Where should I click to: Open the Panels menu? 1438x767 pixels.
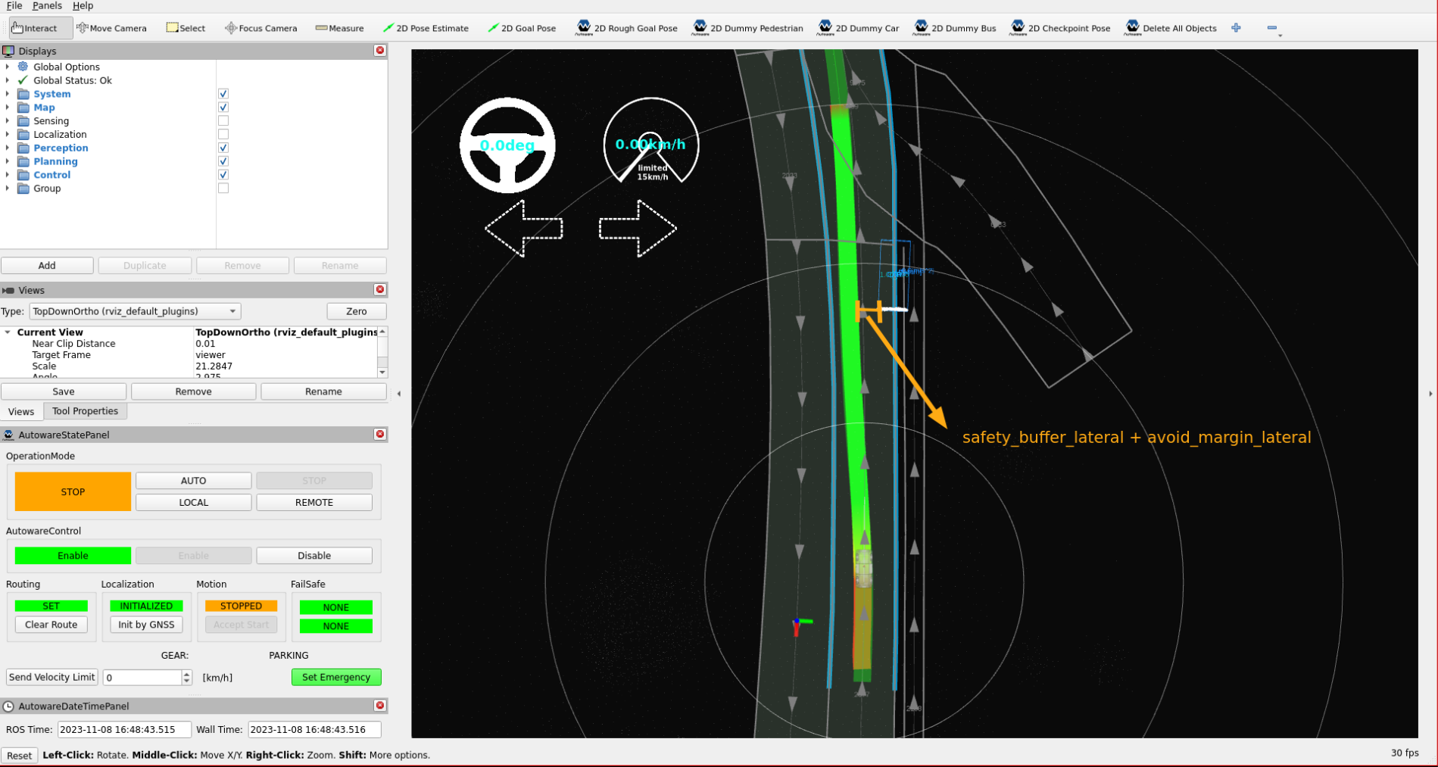(x=47, y=6)
